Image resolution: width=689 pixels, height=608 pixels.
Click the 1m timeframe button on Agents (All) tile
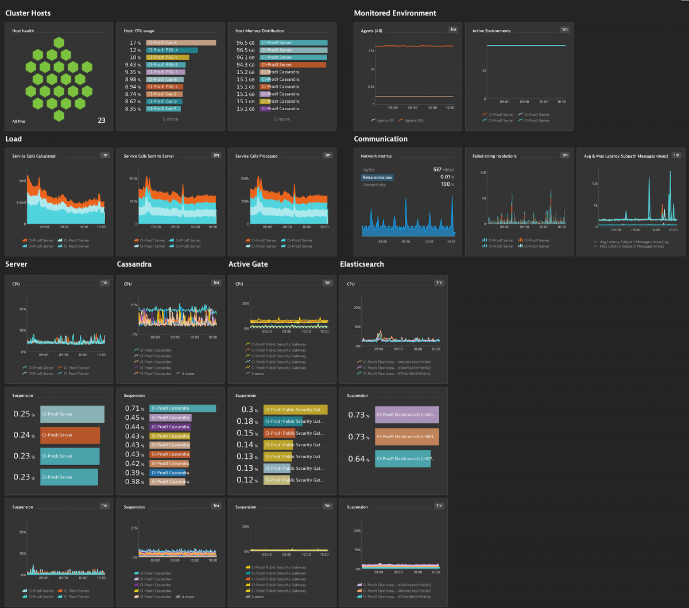[x=452, y=29]
